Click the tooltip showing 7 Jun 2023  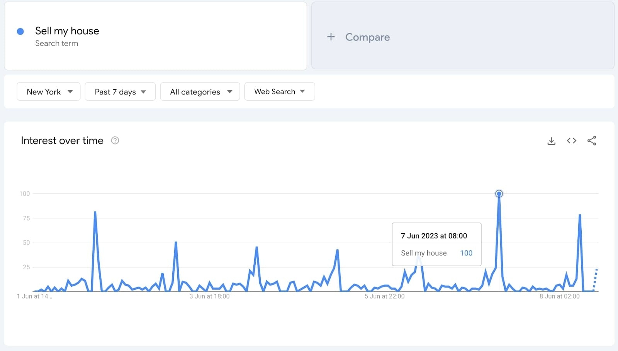pos(436,244)
